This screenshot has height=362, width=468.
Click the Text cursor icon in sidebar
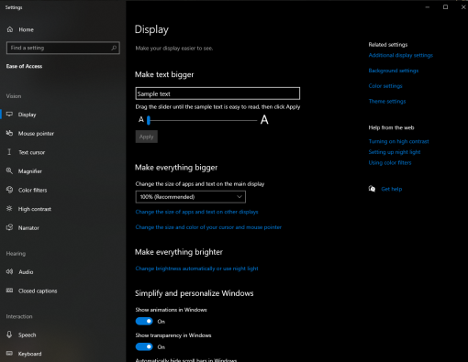tap(9, 152)
